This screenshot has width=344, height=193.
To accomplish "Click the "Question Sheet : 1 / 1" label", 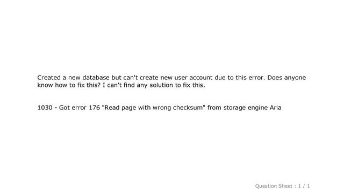I will pyautogui.click(x=282, y=186).
